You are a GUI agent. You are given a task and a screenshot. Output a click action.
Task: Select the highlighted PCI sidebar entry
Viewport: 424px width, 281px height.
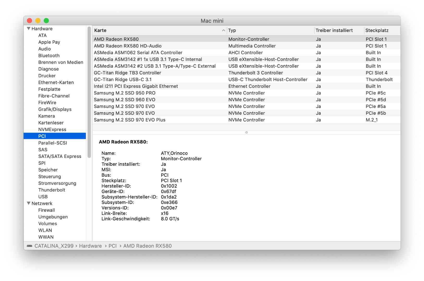pos(55,136)
